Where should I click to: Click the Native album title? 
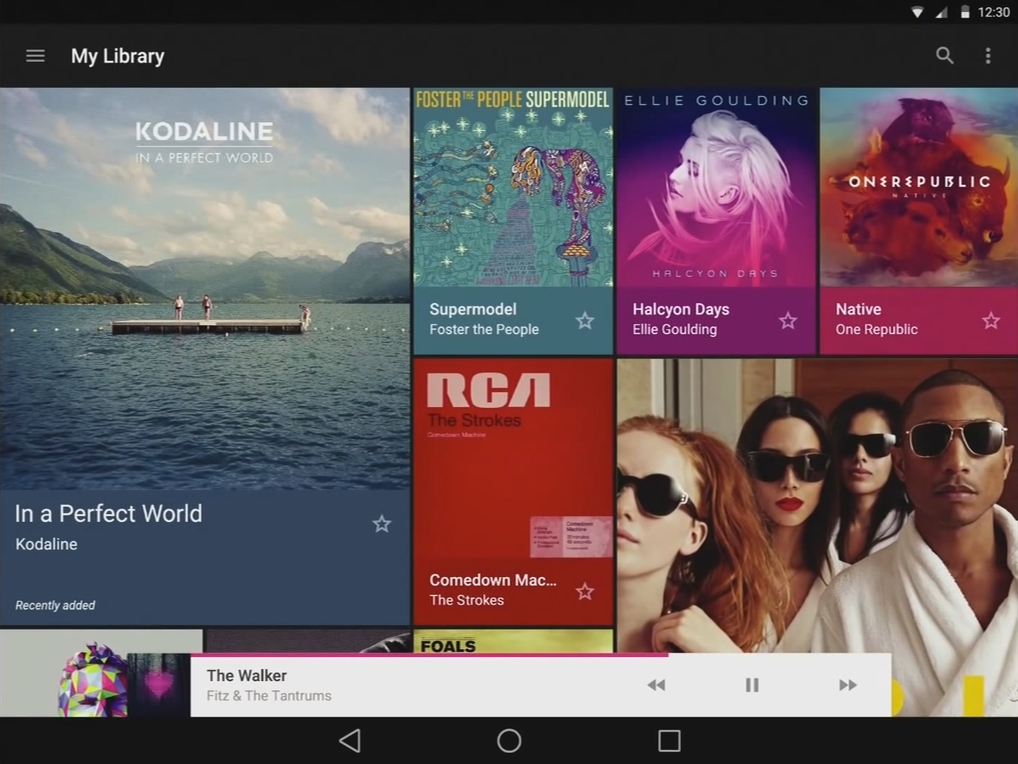859,309
